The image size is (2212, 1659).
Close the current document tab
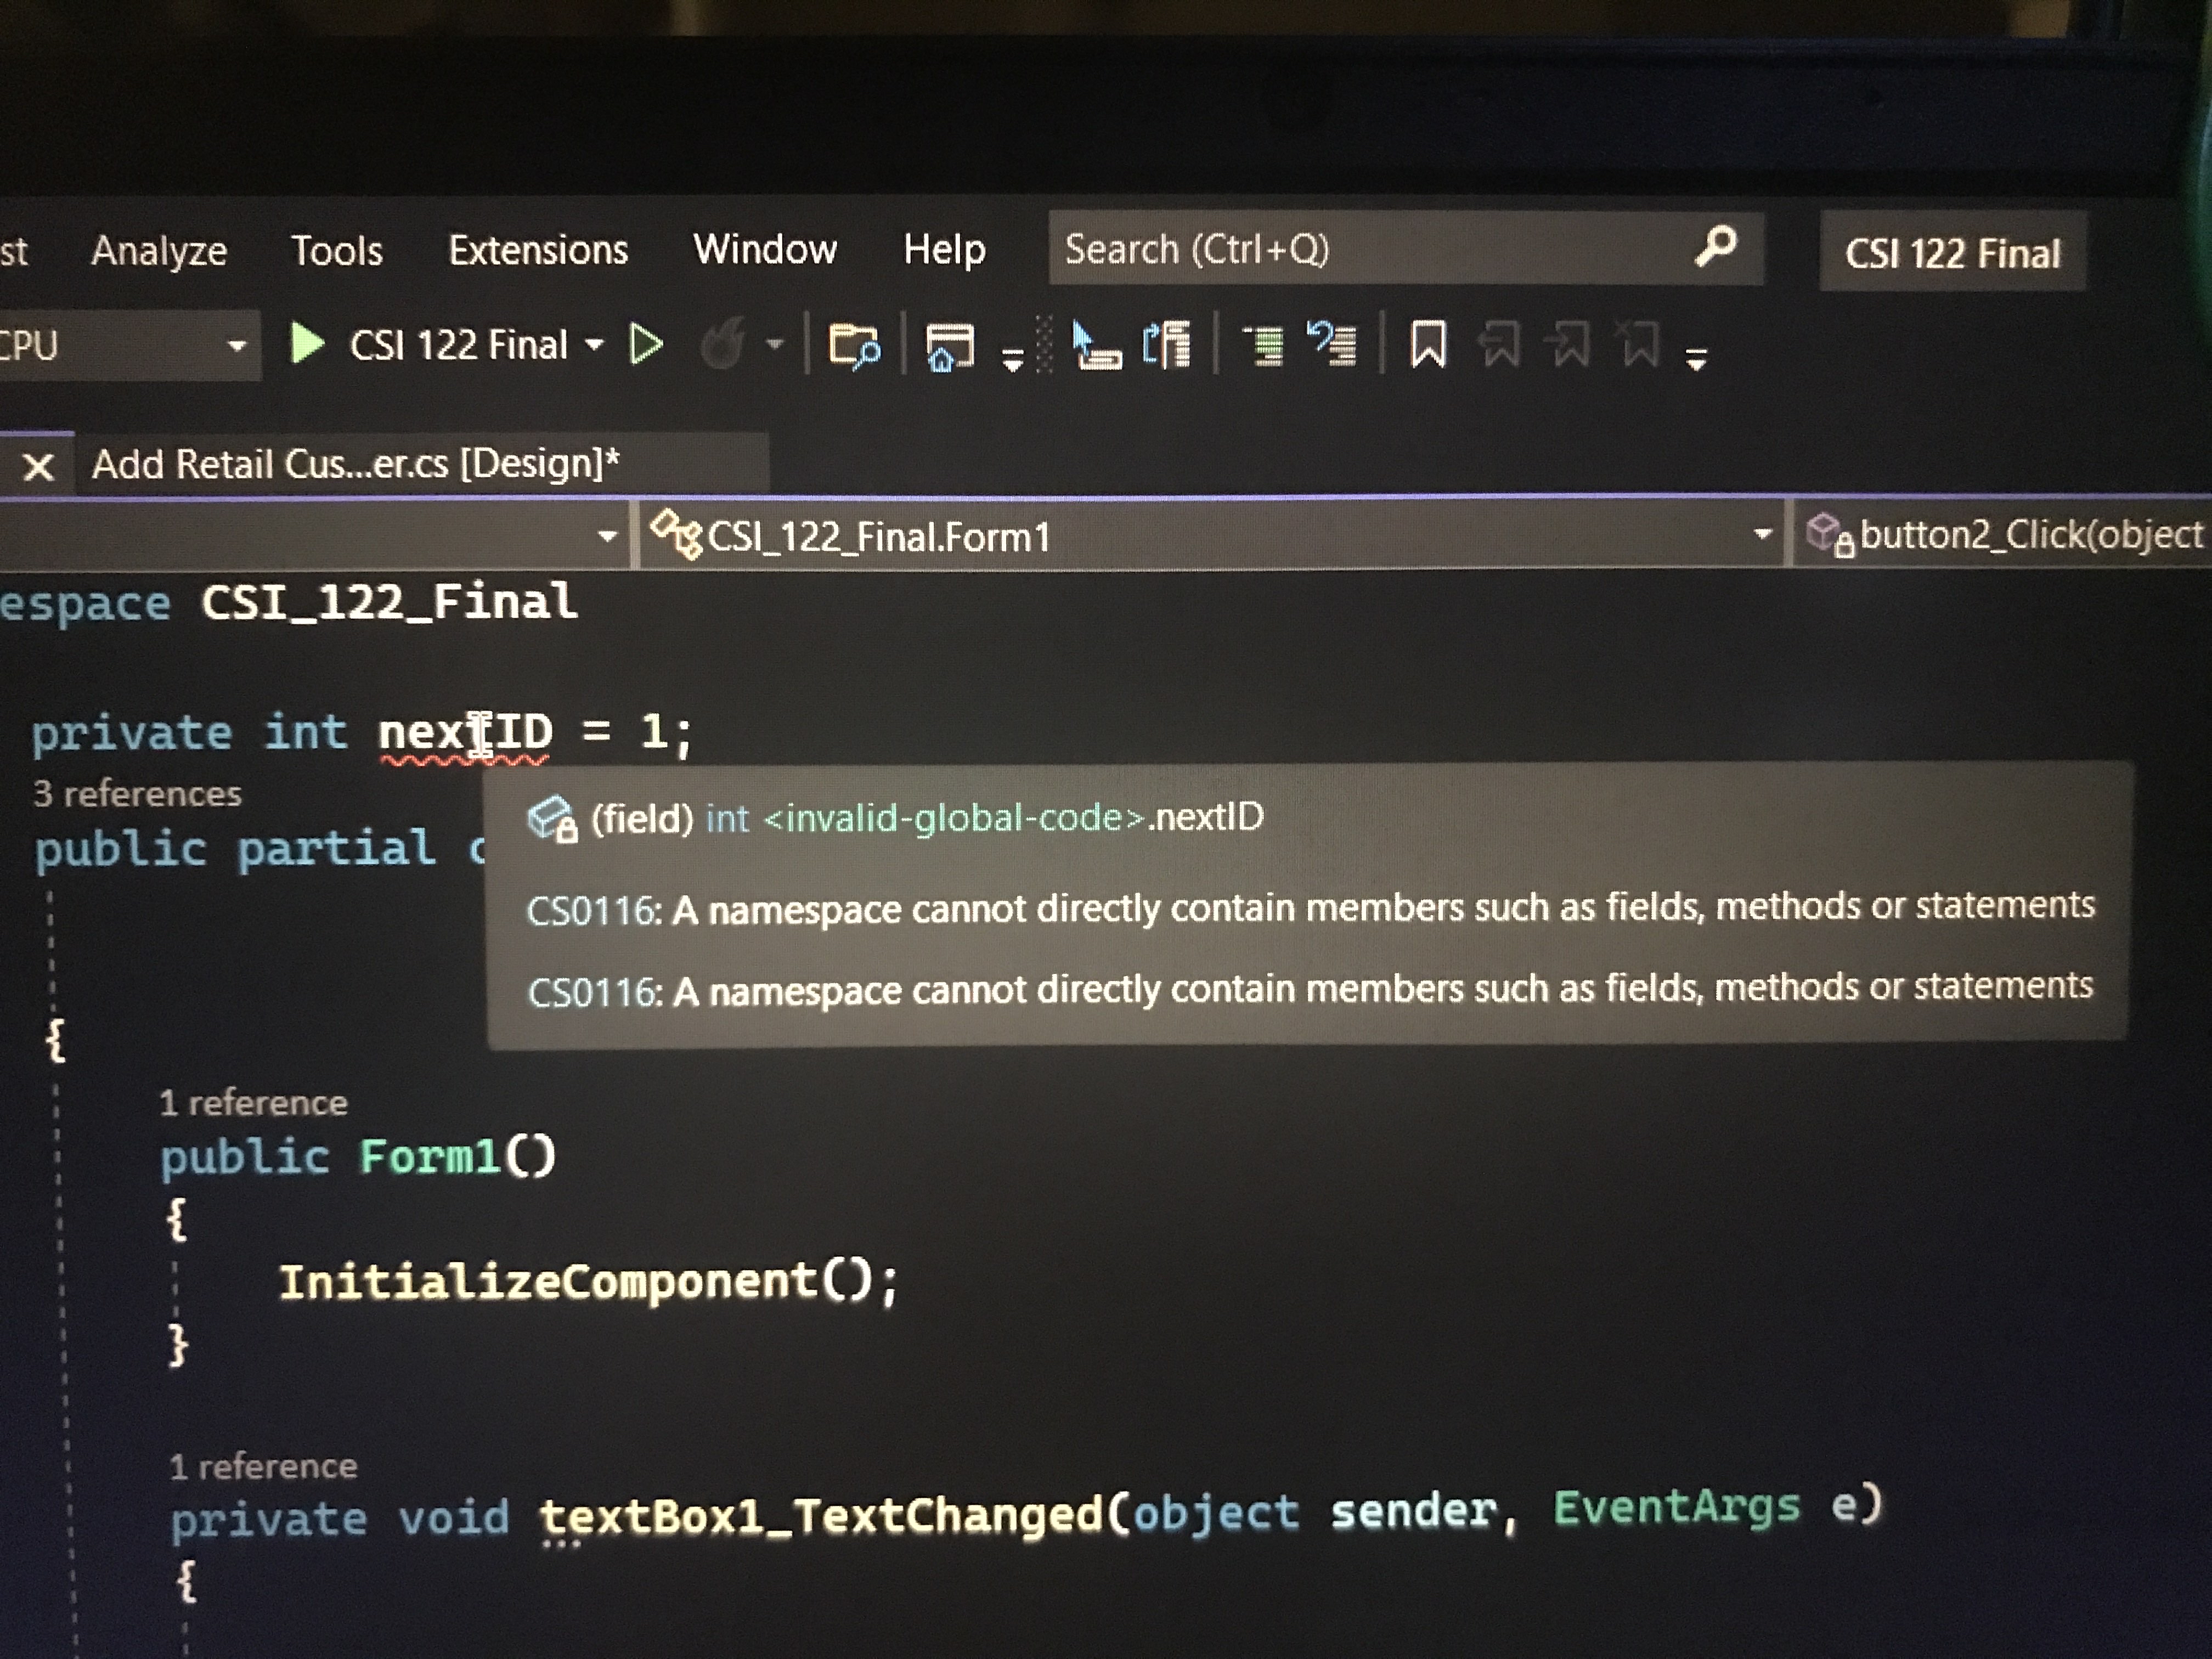(x=38, y=467)
